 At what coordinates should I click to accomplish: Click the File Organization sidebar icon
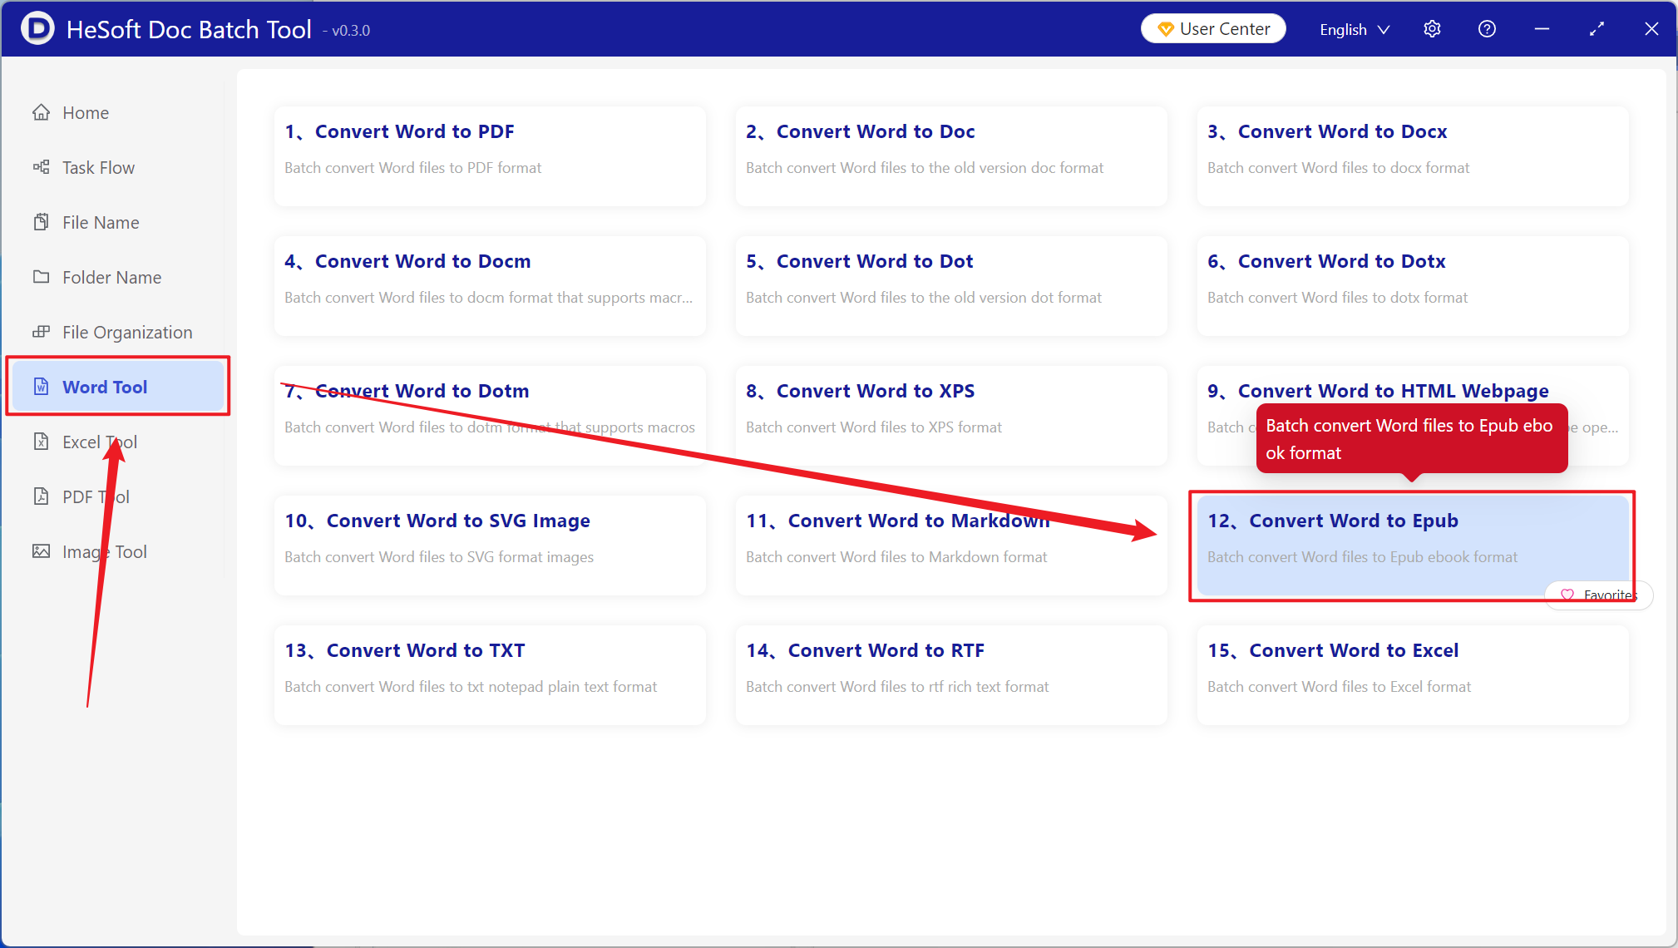(41, 332)
